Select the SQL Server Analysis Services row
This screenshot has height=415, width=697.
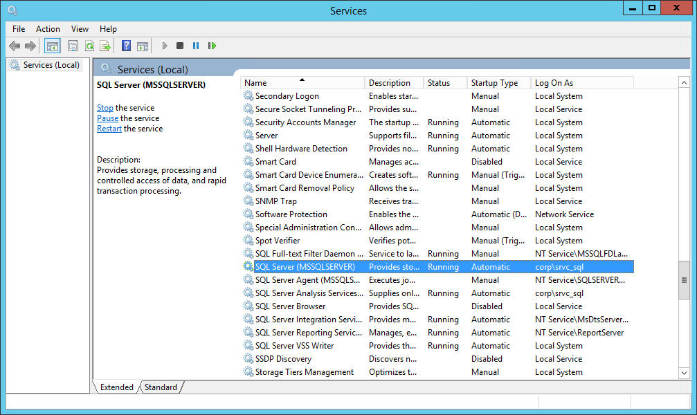pos(438,293)
